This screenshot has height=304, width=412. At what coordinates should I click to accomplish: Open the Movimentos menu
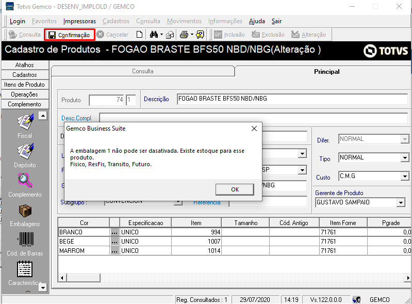(x=184, y=21)
